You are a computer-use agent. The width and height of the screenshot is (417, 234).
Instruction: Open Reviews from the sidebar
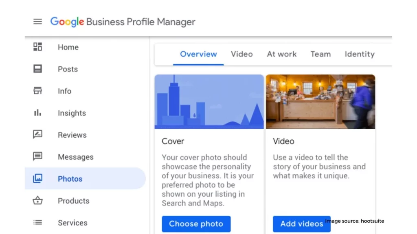72,135
